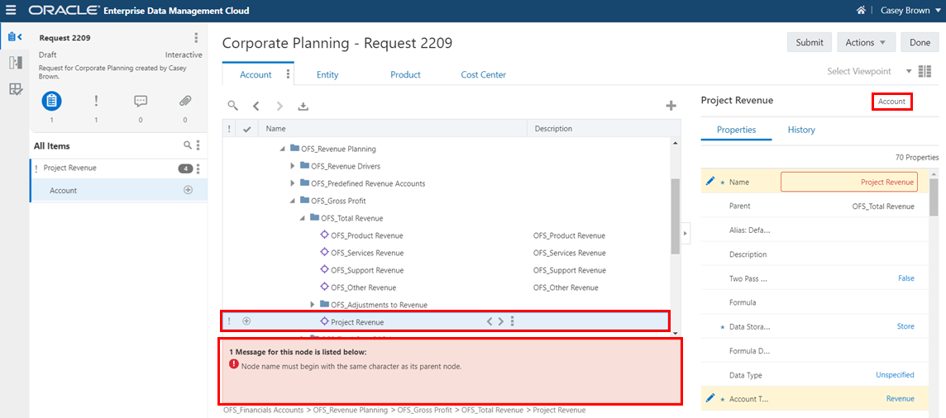Click right chevron on Project Revenue row
Image resolution: width=946 pixels, height=418 pixels.
click(500, 321)
